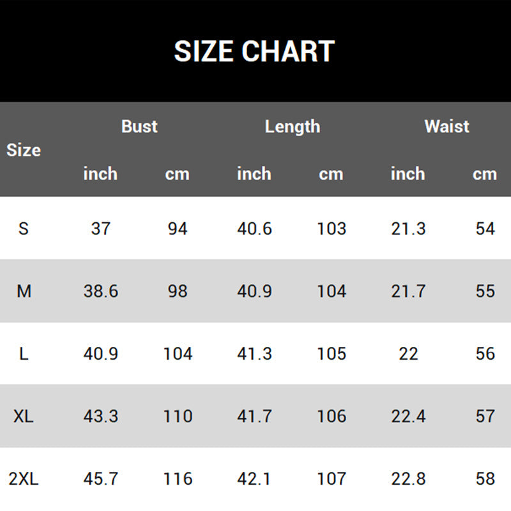Click the M size row label

point(24,291)
